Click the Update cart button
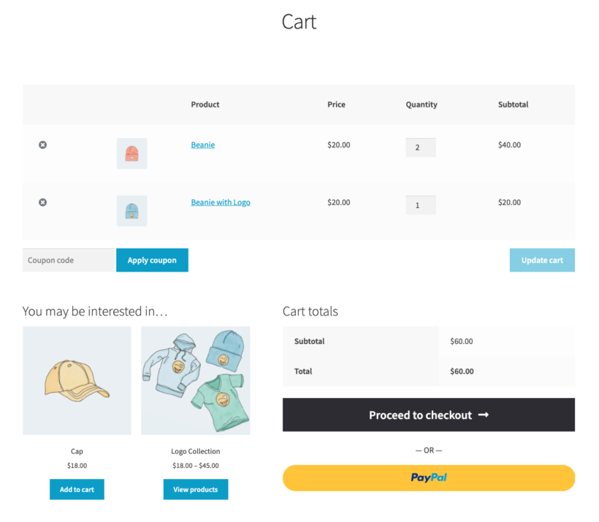 (542, 260)
